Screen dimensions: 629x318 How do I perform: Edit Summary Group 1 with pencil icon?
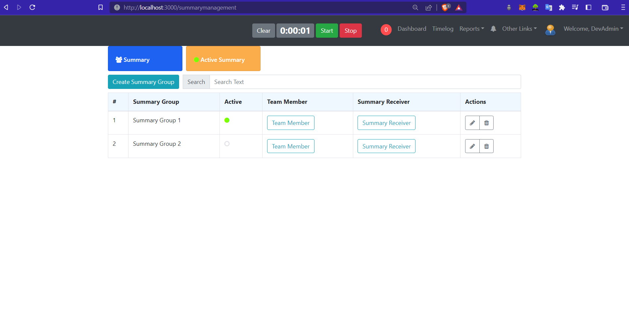(x=472, y=123)
